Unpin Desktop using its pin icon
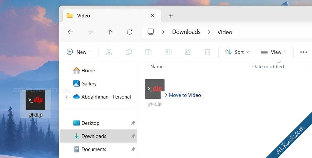This screenshot has height=158, width=312. [133, 123]
